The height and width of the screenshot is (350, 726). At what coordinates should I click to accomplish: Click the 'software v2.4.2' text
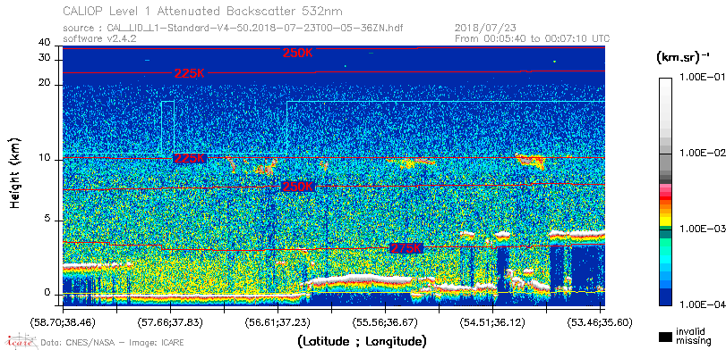(99, 38)
